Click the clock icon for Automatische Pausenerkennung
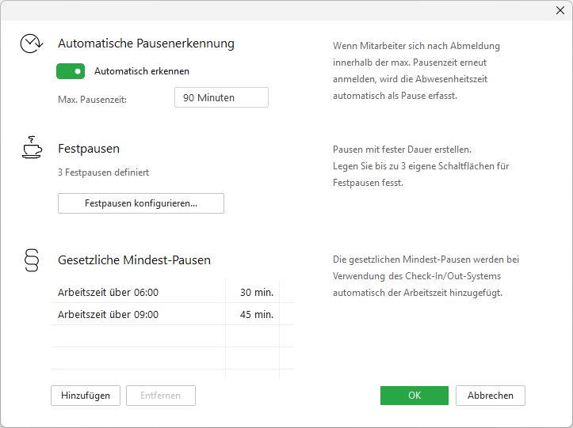The image size is (573, 428). pos(32,44)
